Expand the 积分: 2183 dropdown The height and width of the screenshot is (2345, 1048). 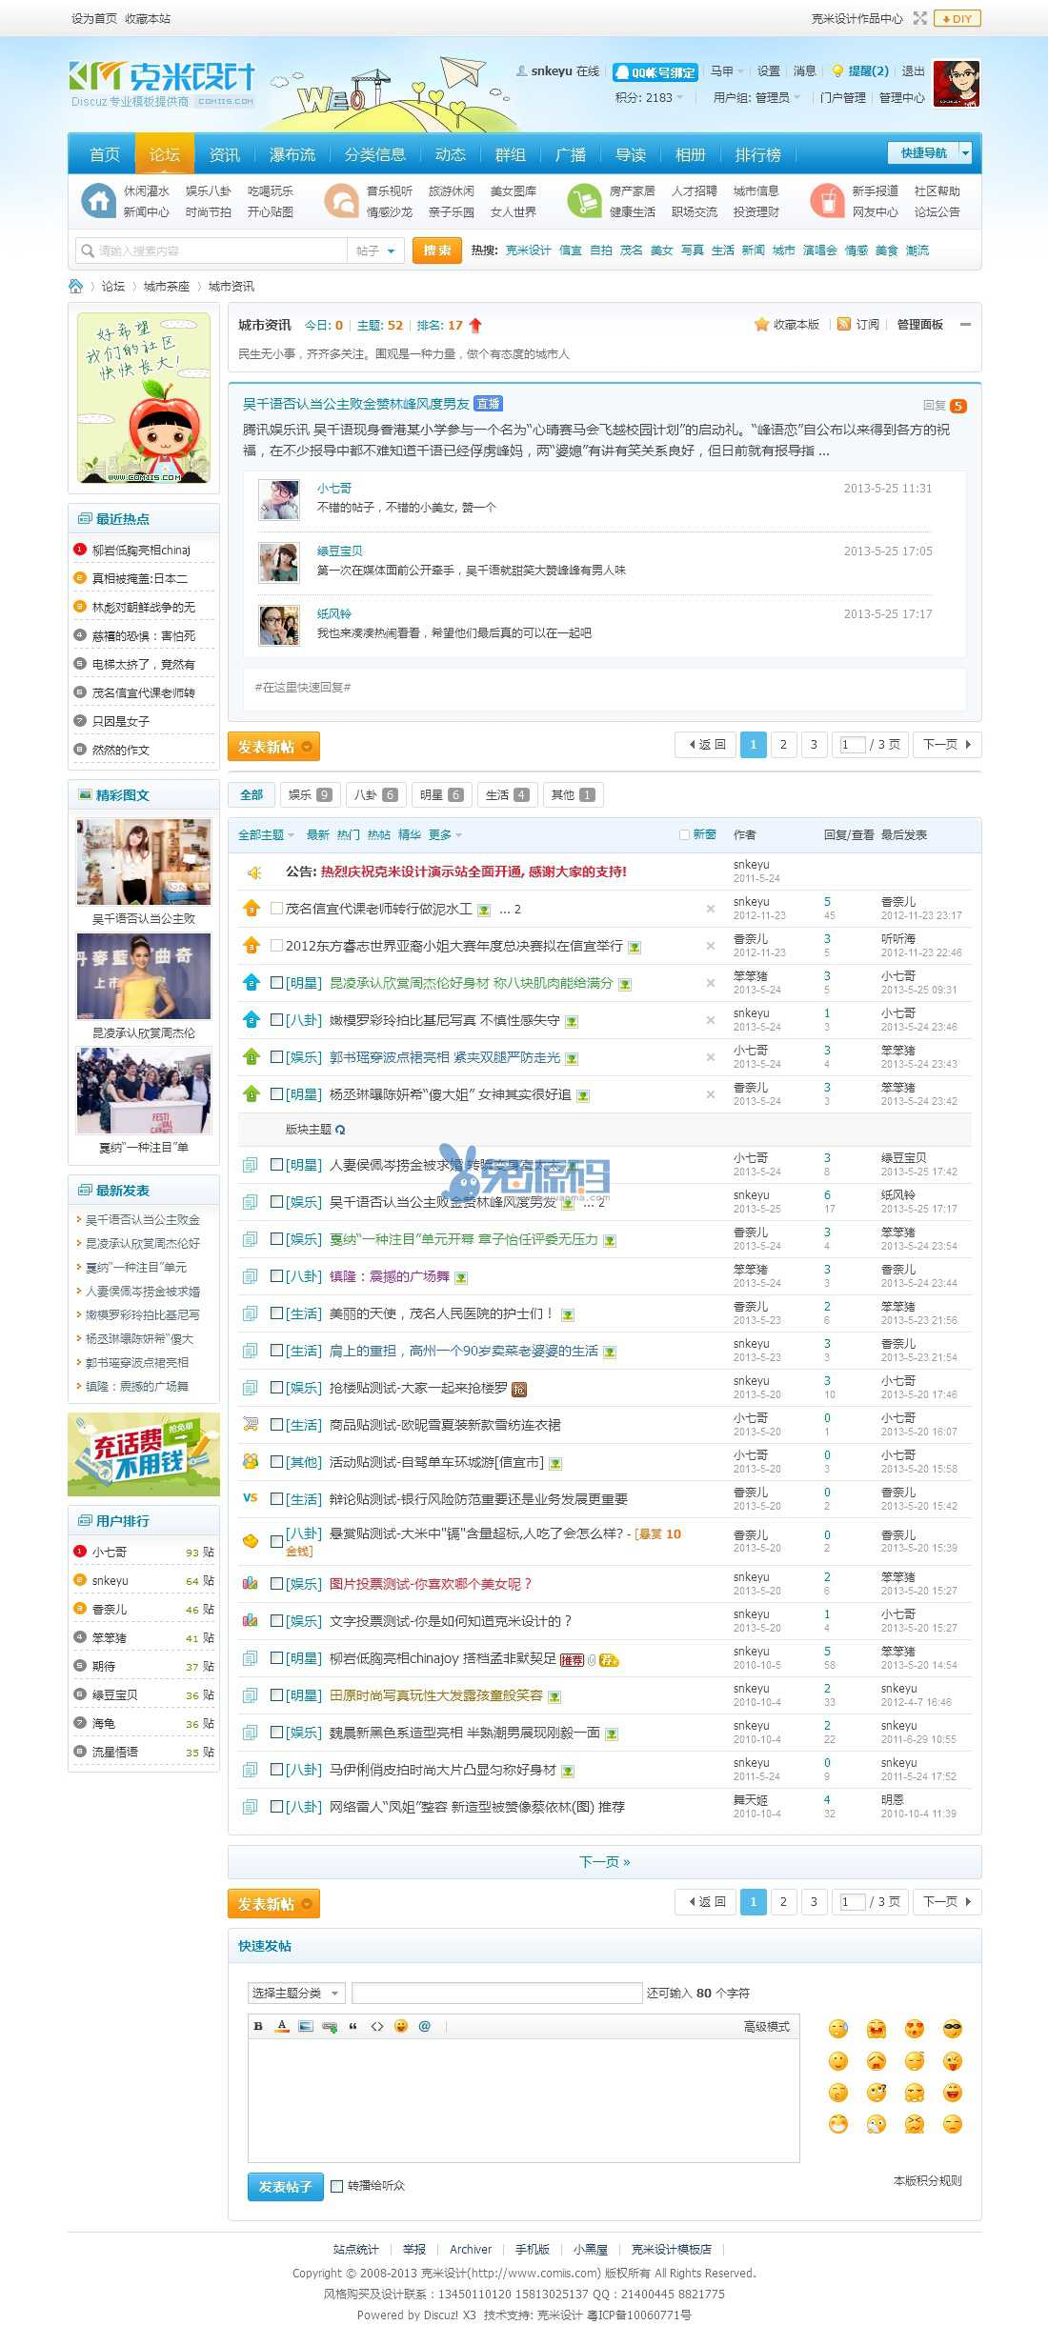(x=649, y=97)
